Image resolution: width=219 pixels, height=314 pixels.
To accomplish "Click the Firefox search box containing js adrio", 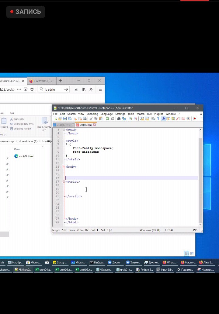I will pyautogui.click(x=54, y=89).
